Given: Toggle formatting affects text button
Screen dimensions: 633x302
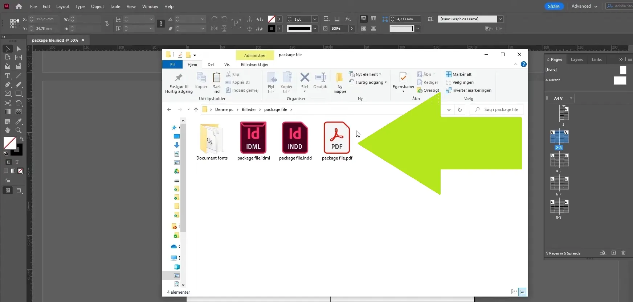Looking at the screenshot, I should (x=17, y=162).
